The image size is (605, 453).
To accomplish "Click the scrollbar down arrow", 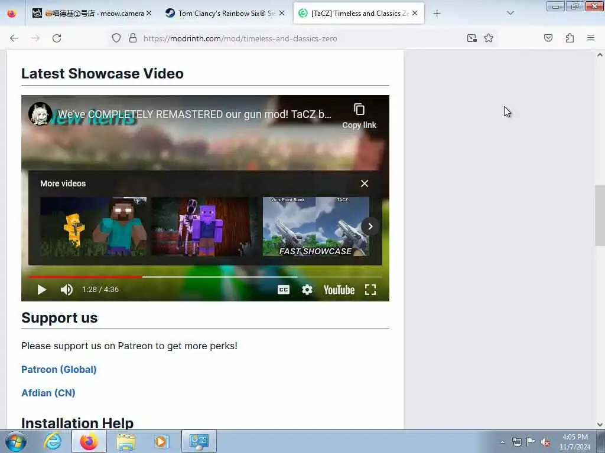I will tap(600, 425).
